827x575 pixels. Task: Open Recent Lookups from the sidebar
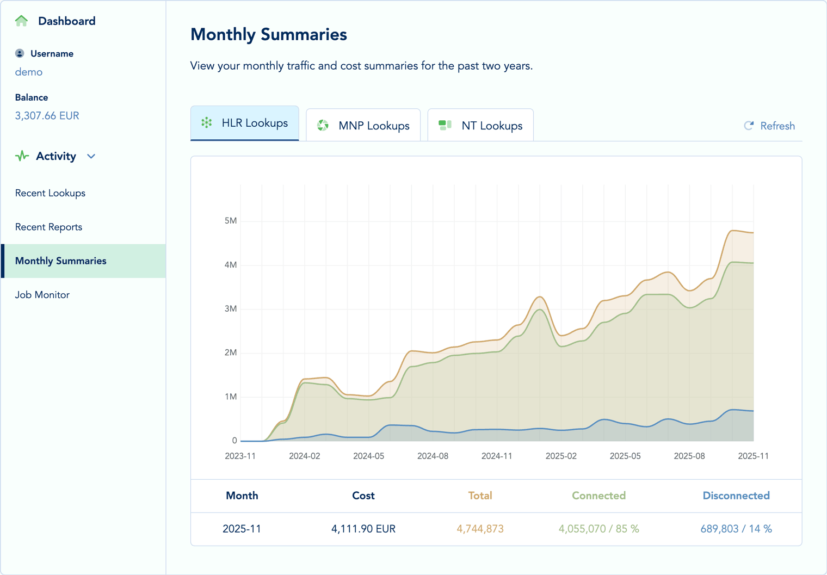click(50, 193)
